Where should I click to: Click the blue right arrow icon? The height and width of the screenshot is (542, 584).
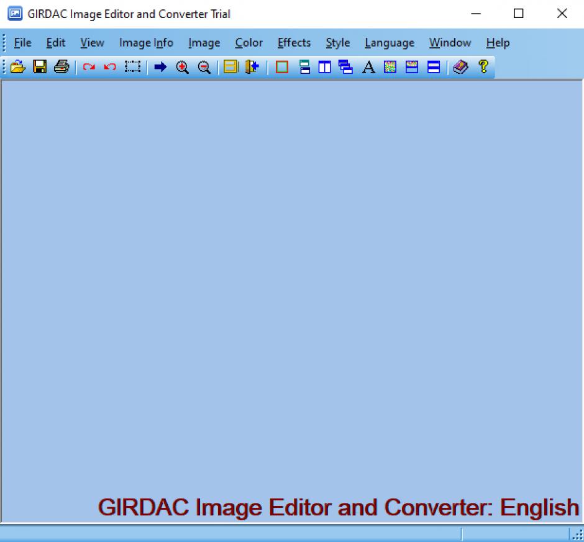tap(160, 67)
